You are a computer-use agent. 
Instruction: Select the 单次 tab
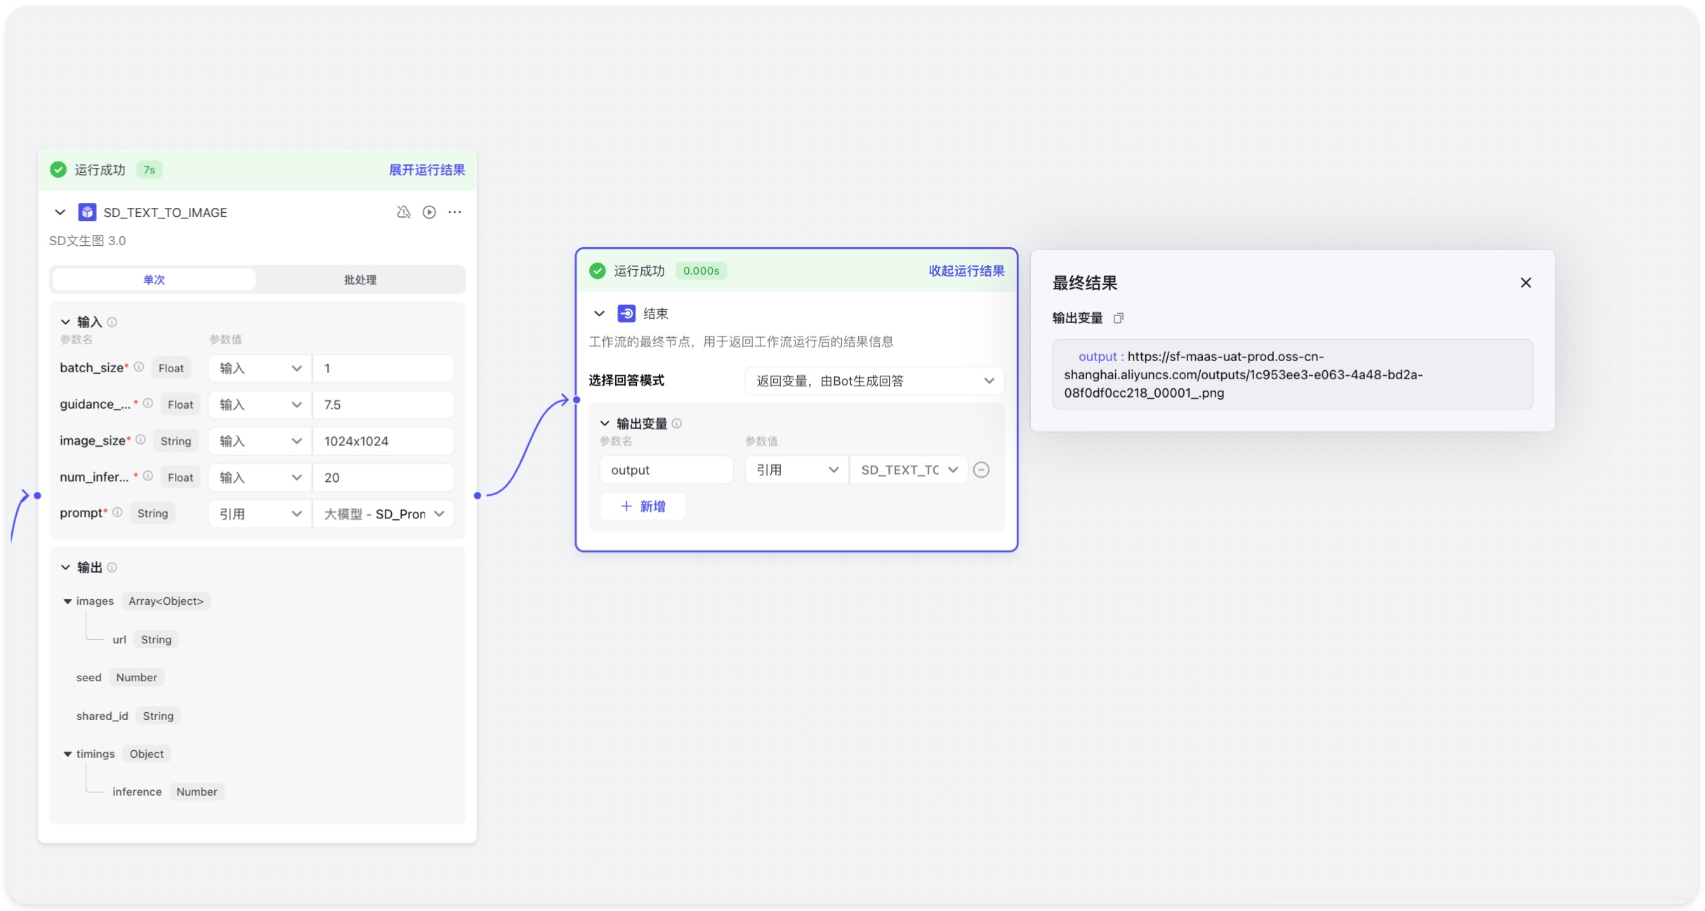tap(154, 280)
